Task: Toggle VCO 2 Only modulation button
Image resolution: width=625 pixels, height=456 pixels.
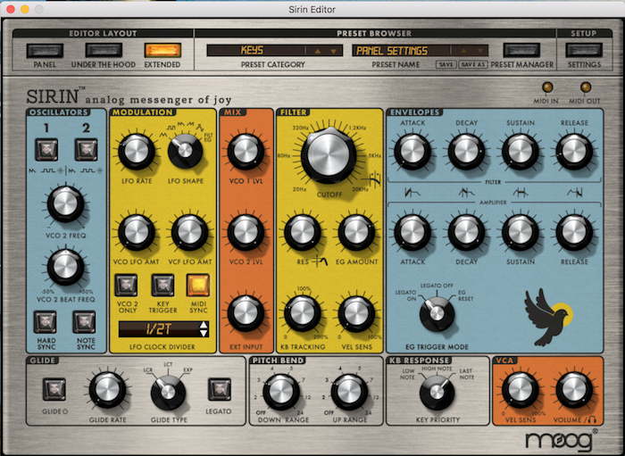Action: coord(127,285)
